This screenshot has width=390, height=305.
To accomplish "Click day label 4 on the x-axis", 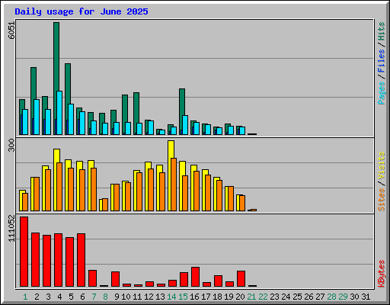I will (59, 297).
